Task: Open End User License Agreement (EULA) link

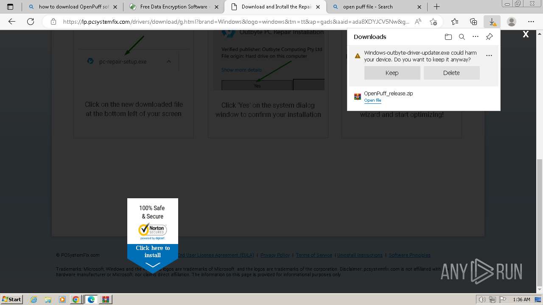Action: [216, 255]
